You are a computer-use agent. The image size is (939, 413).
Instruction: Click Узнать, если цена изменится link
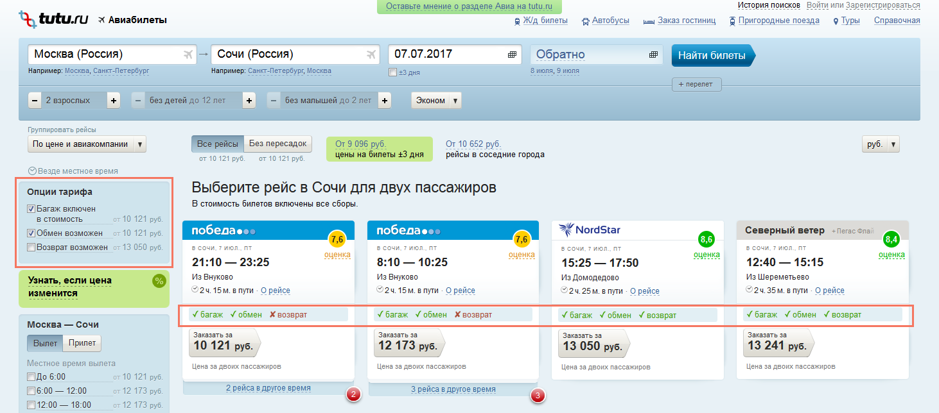tap(70, 287)
